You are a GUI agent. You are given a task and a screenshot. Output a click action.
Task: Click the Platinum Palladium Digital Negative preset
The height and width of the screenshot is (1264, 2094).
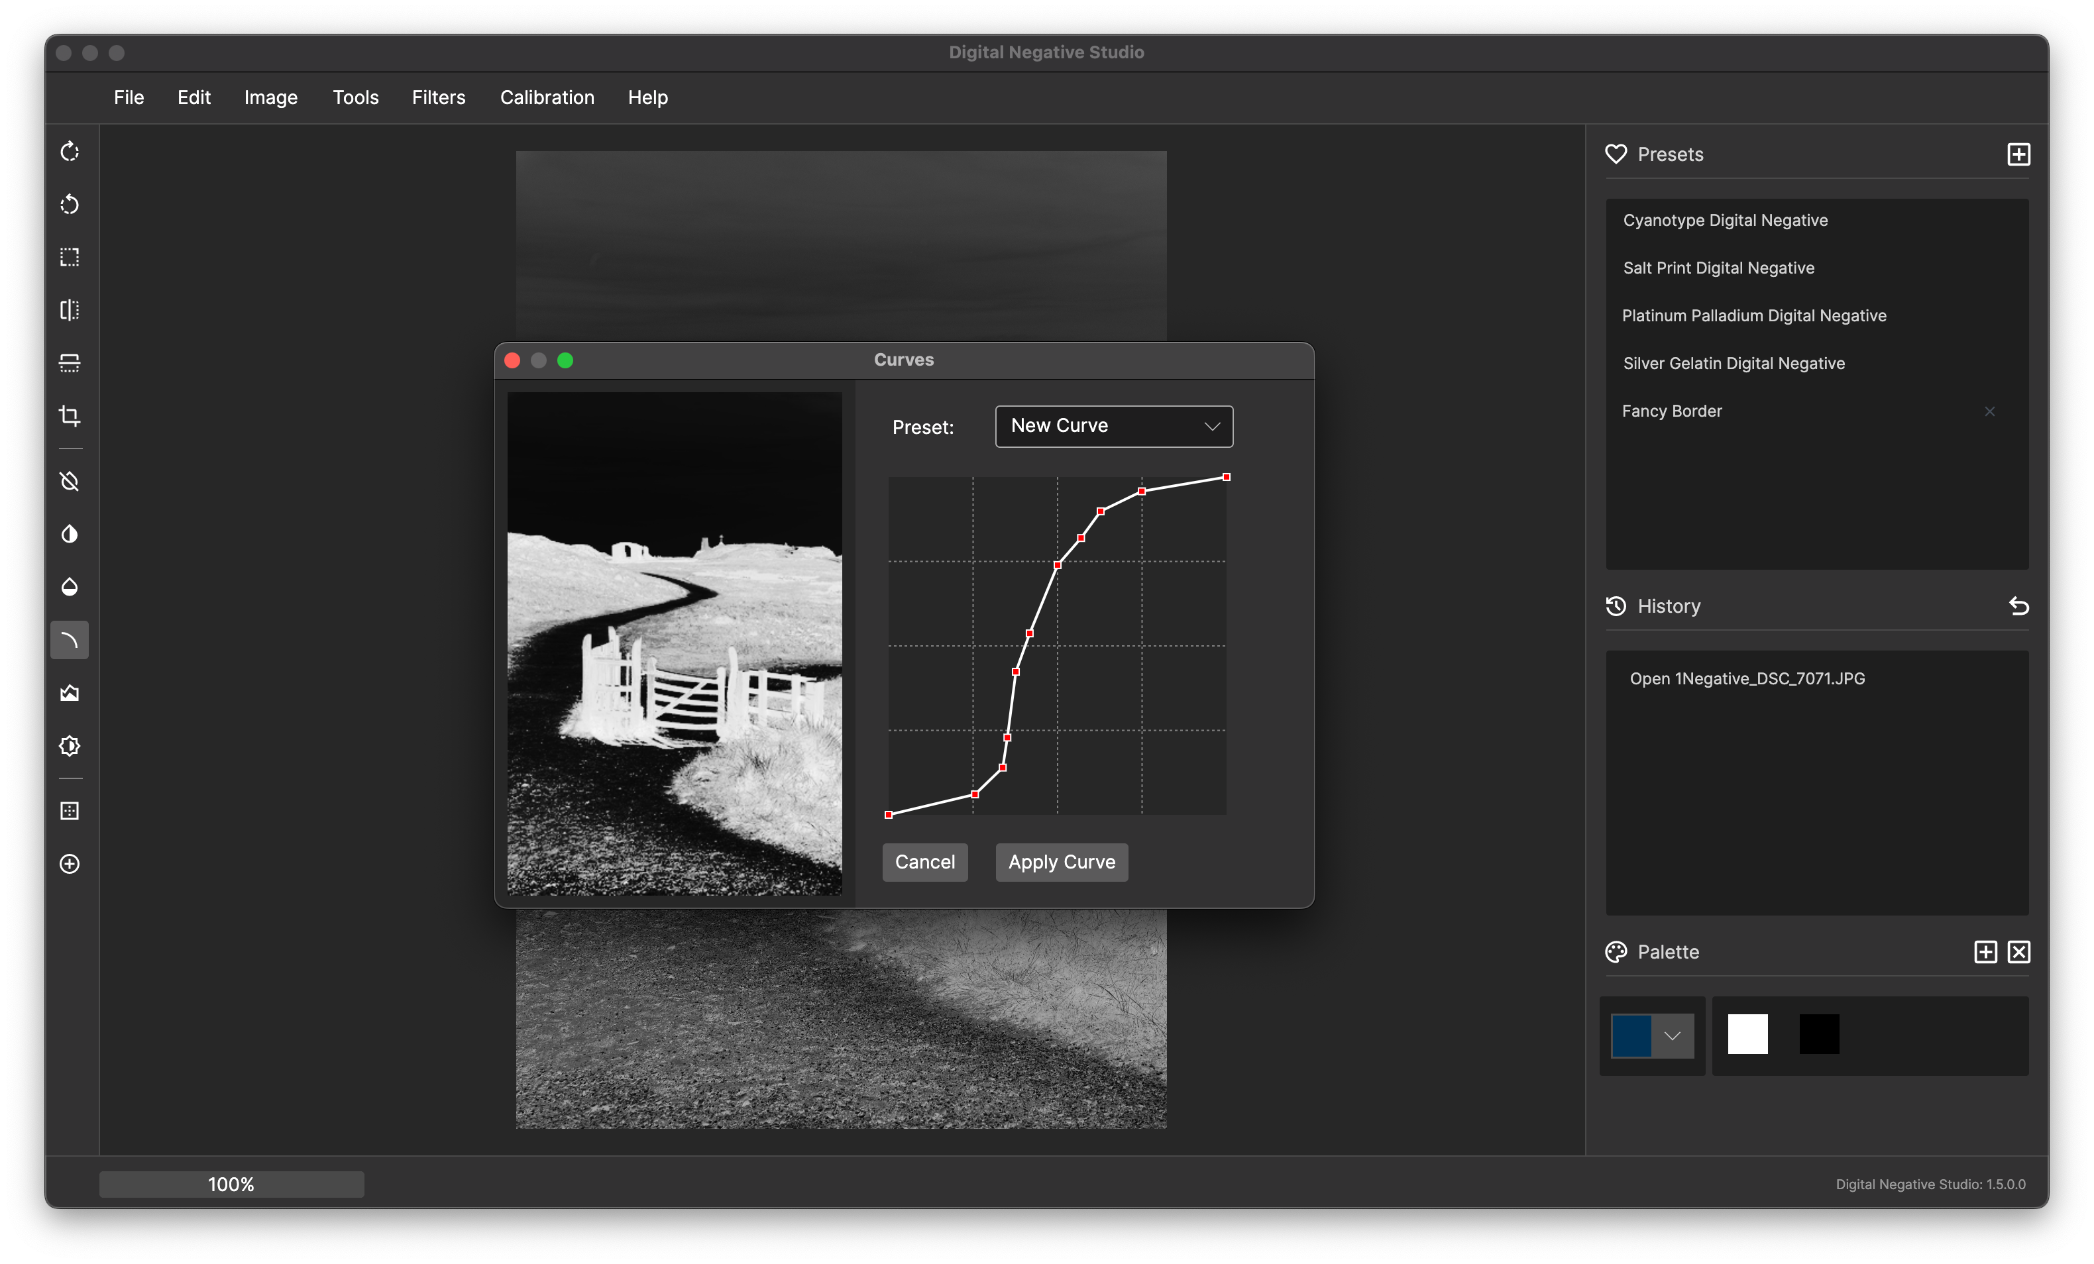coord(1755,314)
